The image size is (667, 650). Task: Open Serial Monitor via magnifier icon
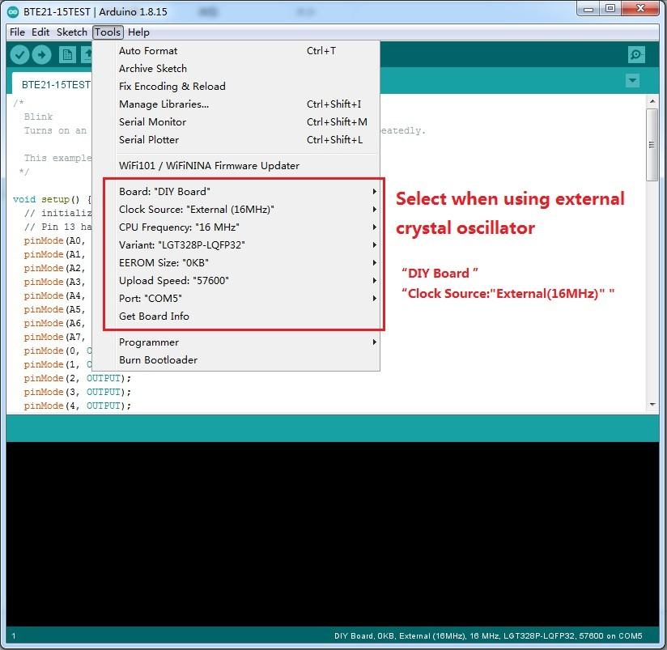pyautogui.click(x=636, y=54)
